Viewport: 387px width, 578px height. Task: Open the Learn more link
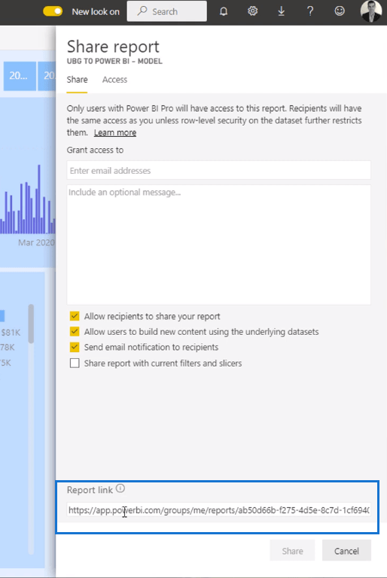(115, 132)
